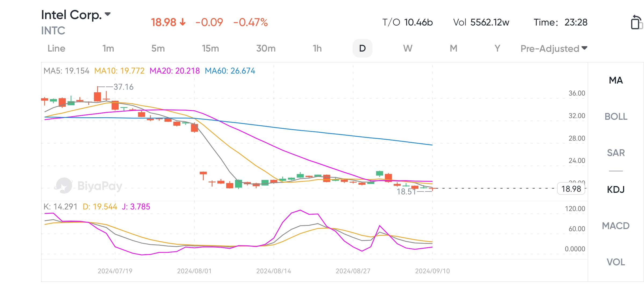This screenshot has width=644, height=290.
Task: Click the MA20: 20.218 legend
Action: [x=175, y=71]
